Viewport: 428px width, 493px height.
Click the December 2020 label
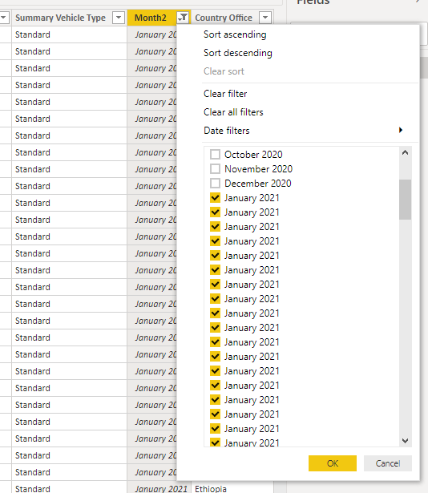tap(258, 184)
